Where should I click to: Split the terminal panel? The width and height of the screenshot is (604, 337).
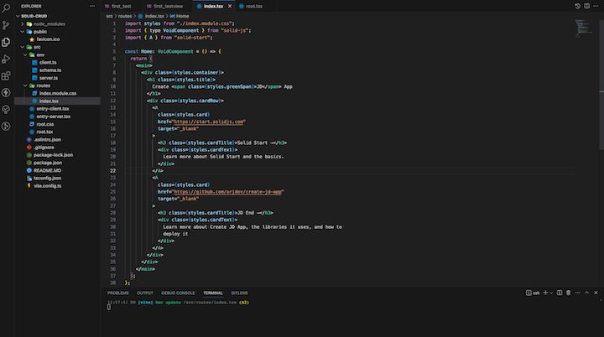(x=560, y=293)
